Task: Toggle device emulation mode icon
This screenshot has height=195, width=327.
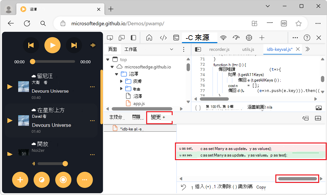Action: [121, 38]
